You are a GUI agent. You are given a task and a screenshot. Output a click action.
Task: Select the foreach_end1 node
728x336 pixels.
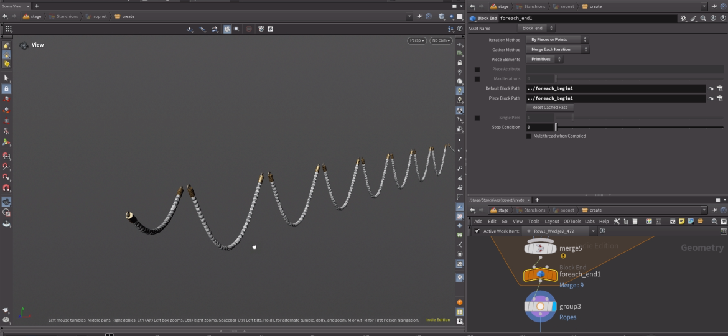[540, 274]
